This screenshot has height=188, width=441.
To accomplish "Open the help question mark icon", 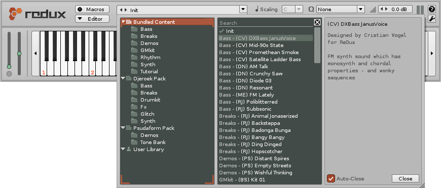I will 432,9.
